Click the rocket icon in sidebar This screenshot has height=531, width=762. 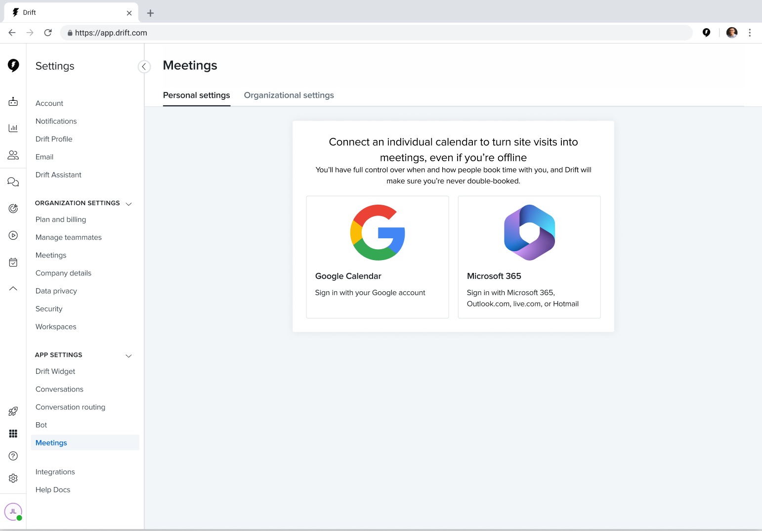pos(13,411)
